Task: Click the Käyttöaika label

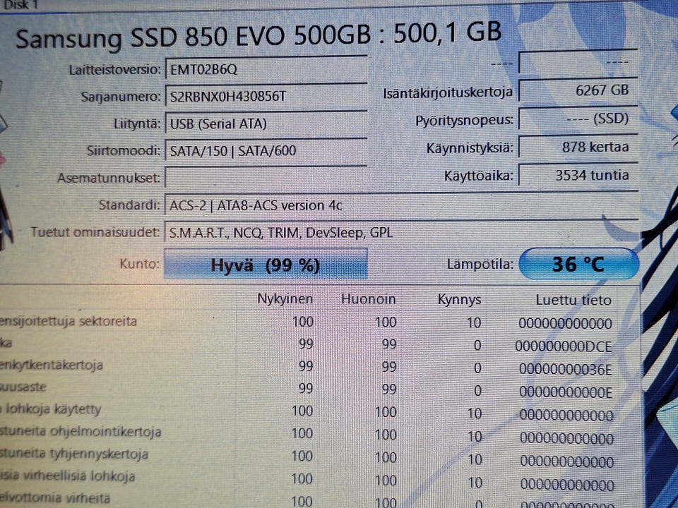Action: (479, 176)
